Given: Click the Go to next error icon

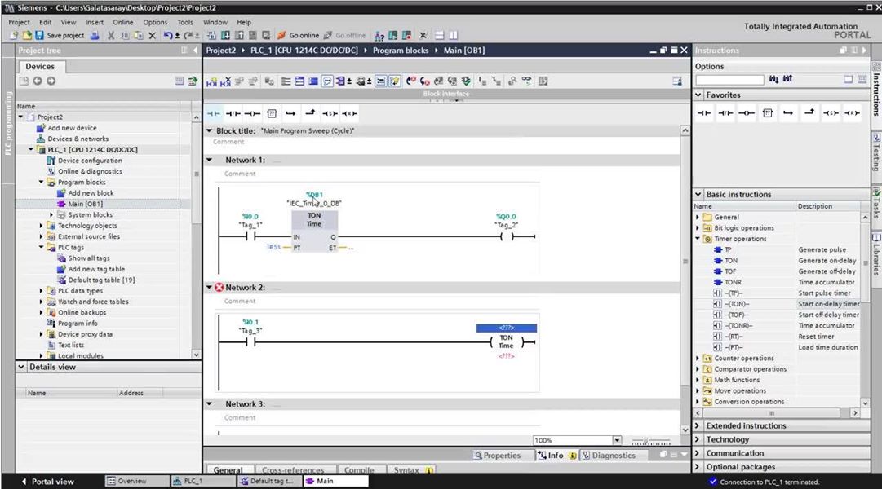Looking at the screenshot, I should coord(425,81).
